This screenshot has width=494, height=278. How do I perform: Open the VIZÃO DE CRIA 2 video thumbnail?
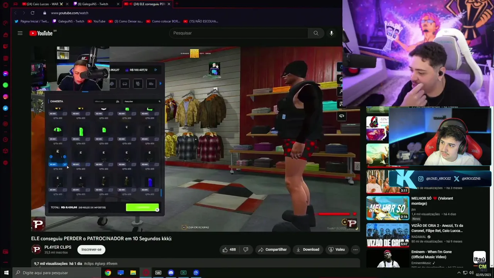click(x=387, y=235)
